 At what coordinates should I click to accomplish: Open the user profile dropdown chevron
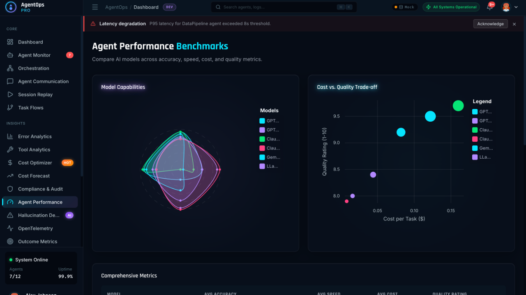pyautogui.click(x=517, y=7)
